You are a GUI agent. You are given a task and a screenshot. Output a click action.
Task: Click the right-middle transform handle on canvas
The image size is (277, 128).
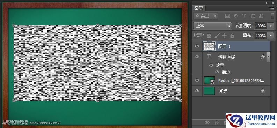(x=181, y=63)
